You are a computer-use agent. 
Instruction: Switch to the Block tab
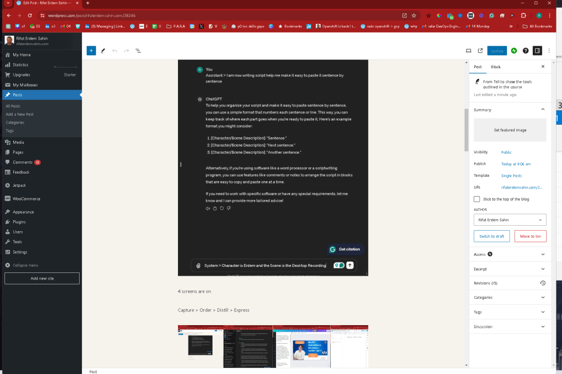(x=496, y=66)
